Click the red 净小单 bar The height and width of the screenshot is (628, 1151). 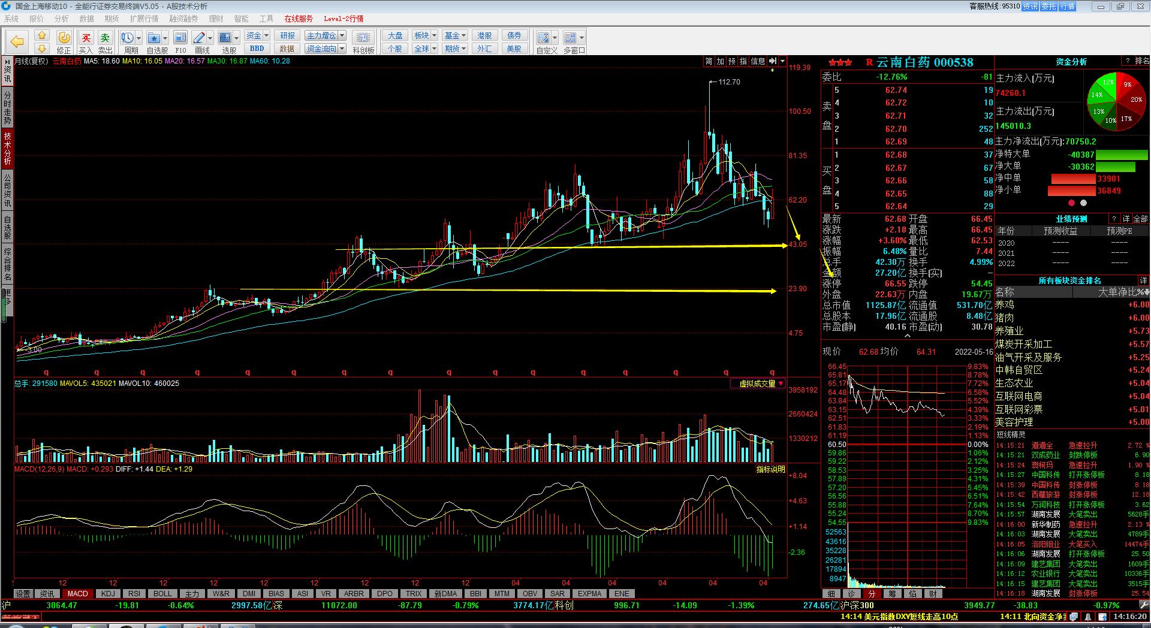tap(1072, 191)
